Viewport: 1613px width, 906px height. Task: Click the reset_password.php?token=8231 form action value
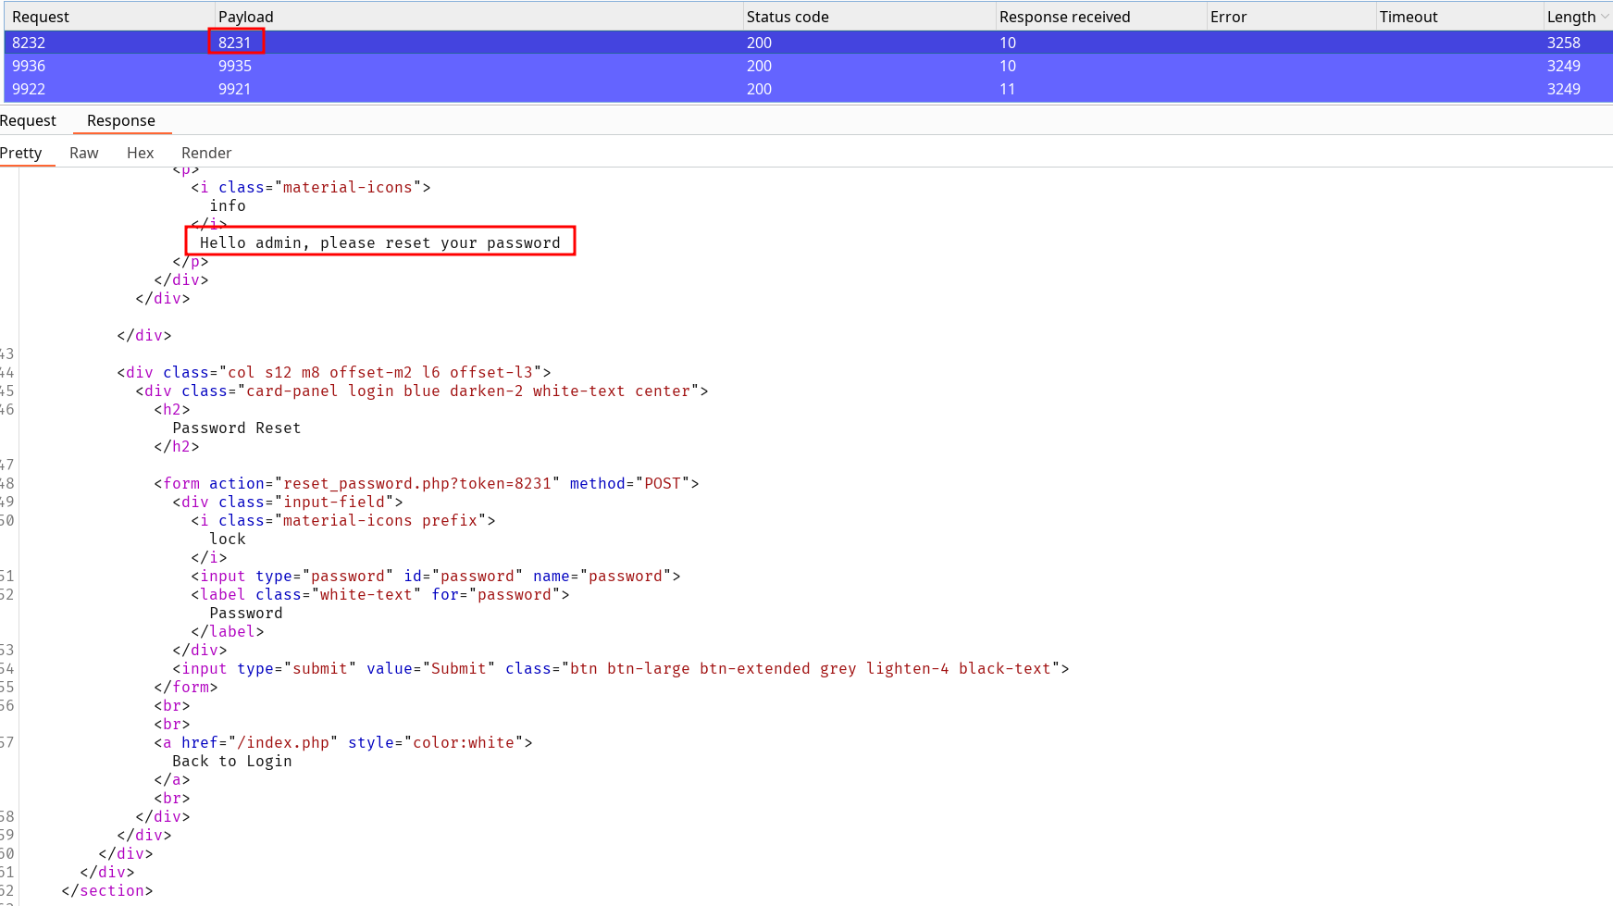click(417, 483)
